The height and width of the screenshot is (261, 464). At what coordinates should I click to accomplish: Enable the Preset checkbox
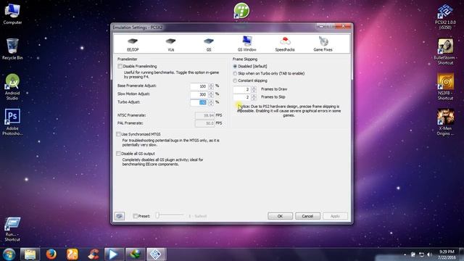[136, 216]
